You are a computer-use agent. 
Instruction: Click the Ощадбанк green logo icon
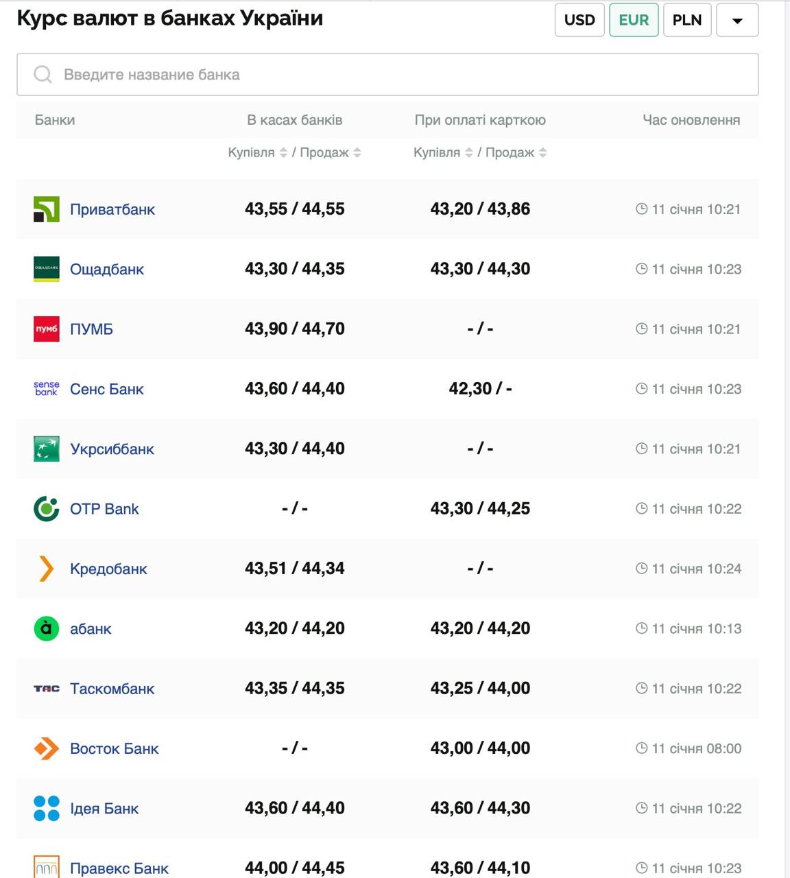coord(47,269)
